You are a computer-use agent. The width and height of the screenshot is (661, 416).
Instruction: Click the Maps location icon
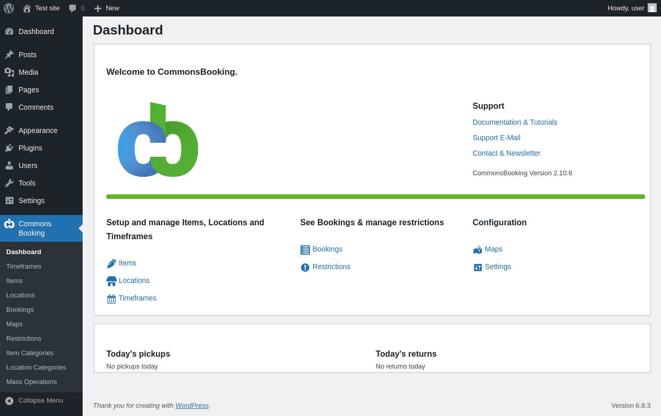(478, 250)
